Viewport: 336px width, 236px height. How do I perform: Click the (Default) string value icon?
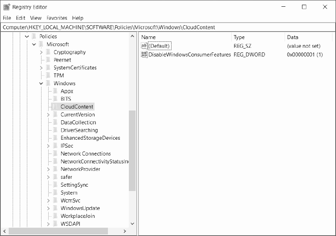pos(144,46)
